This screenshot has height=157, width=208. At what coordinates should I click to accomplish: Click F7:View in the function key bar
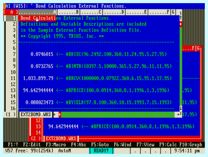click(x=145, y=145)
